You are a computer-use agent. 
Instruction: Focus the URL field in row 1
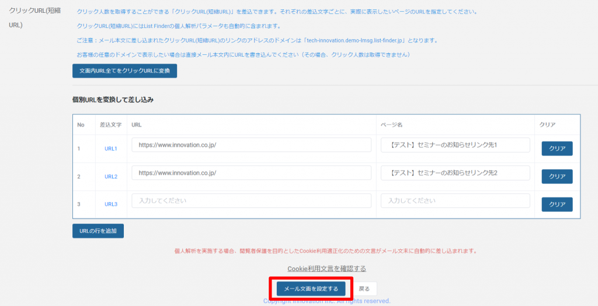251,145
